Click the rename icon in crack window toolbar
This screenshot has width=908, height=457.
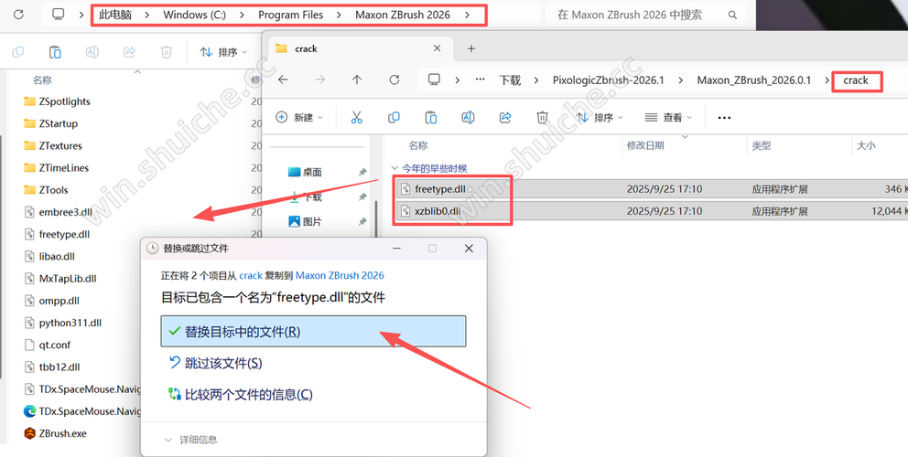point(468,118)
